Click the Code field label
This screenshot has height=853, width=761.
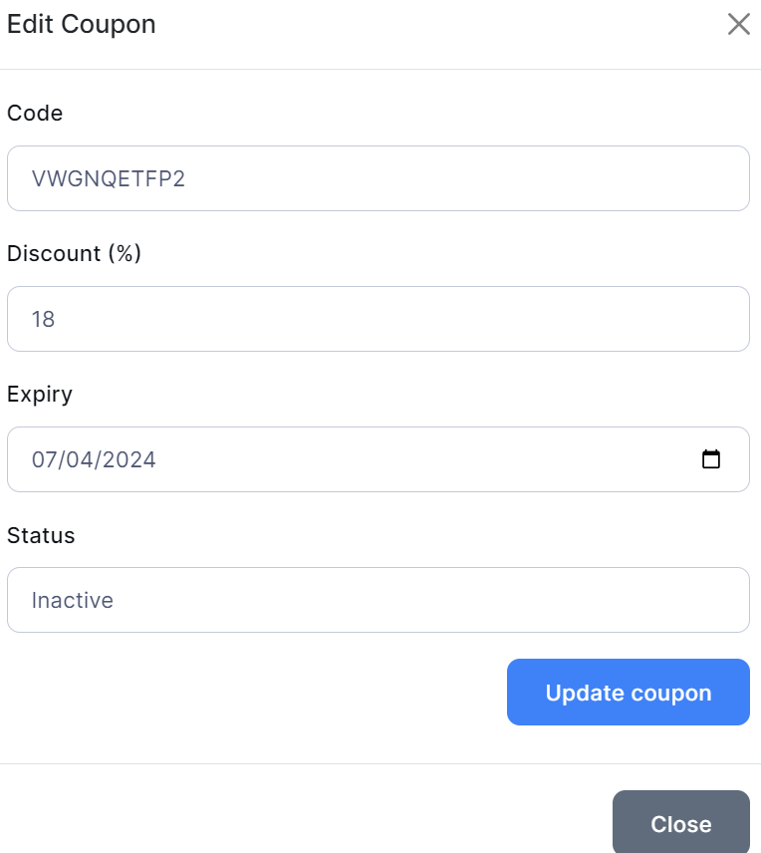(x=35, y=114)
